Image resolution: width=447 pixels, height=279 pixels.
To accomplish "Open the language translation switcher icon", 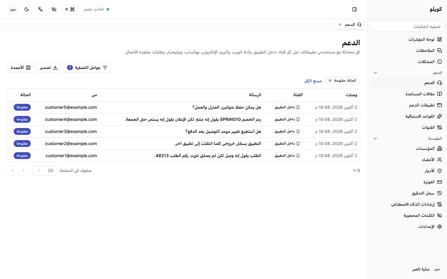I will [40, 9].
